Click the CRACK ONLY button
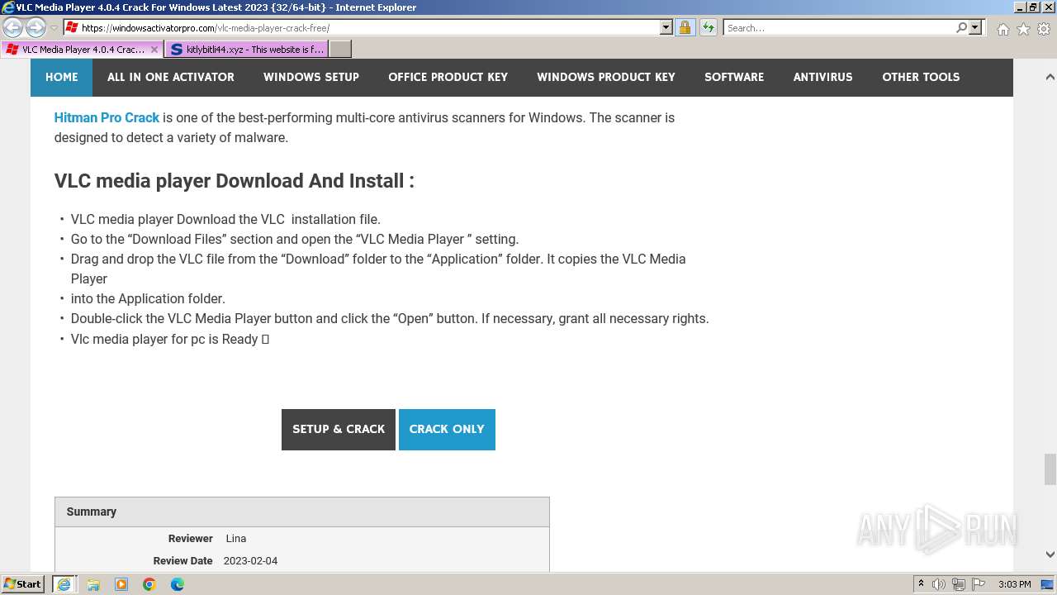Image resolution: width=1057 pixels, height=595 pixels. point(447,430)
